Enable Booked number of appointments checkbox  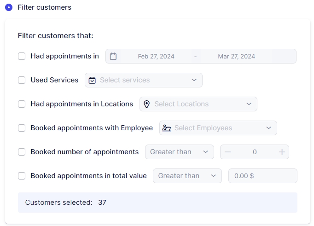coord(22,152)
